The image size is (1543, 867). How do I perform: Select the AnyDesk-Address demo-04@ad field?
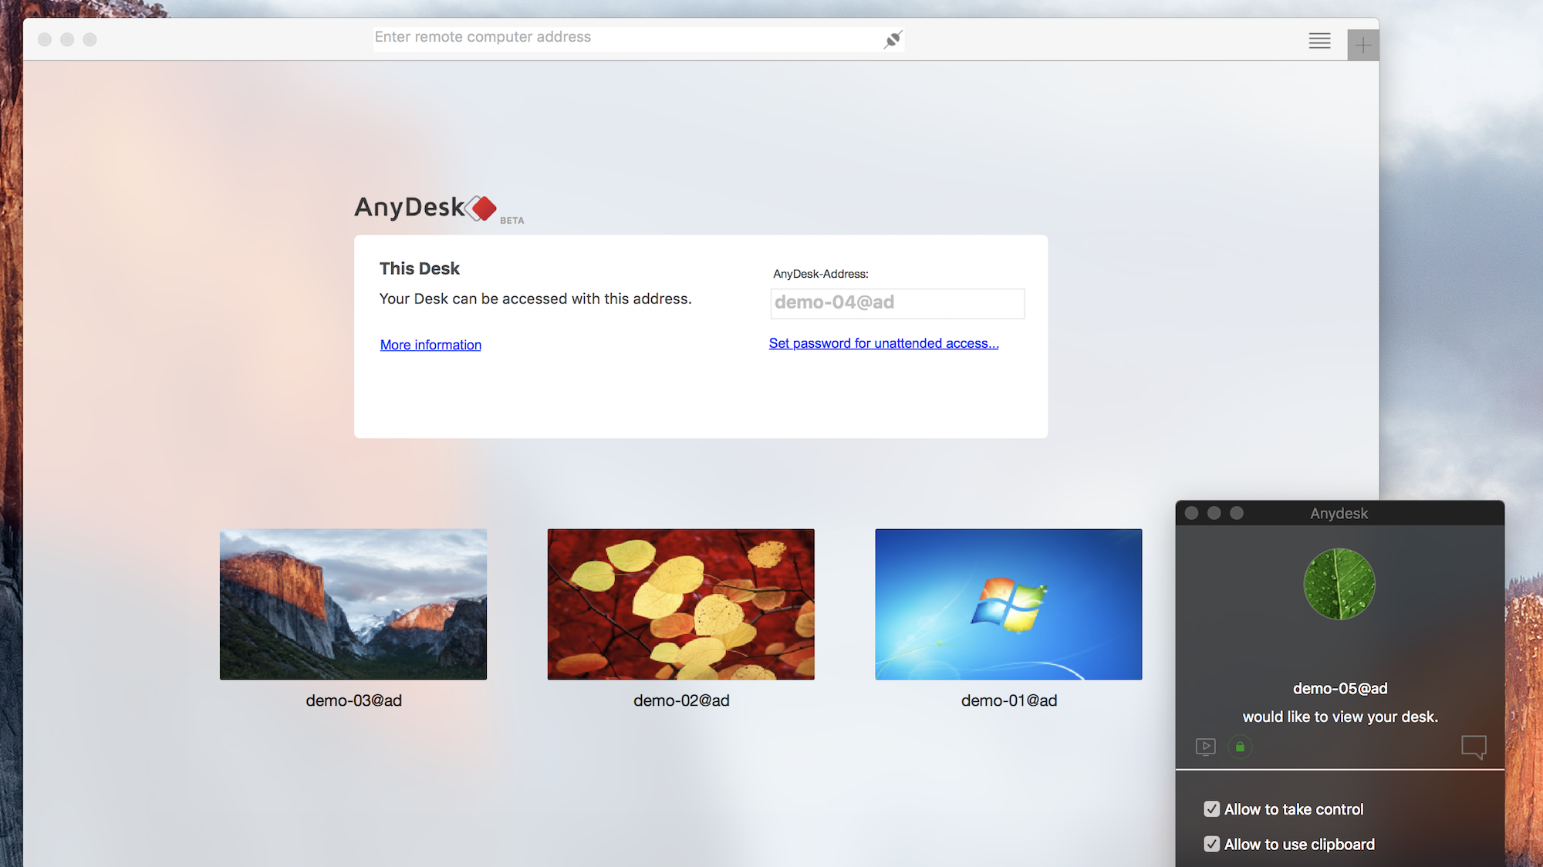tap(896, 303)
